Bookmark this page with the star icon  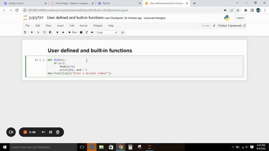(238, 10)
